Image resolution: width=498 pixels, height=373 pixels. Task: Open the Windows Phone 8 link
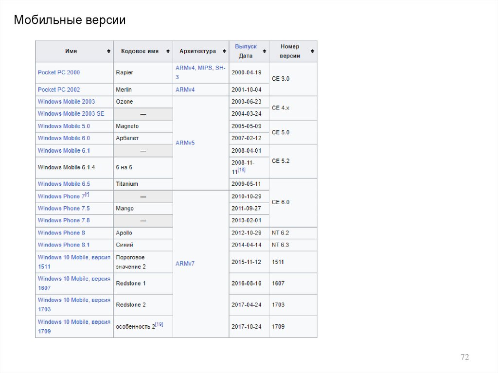tap(61, 233)
